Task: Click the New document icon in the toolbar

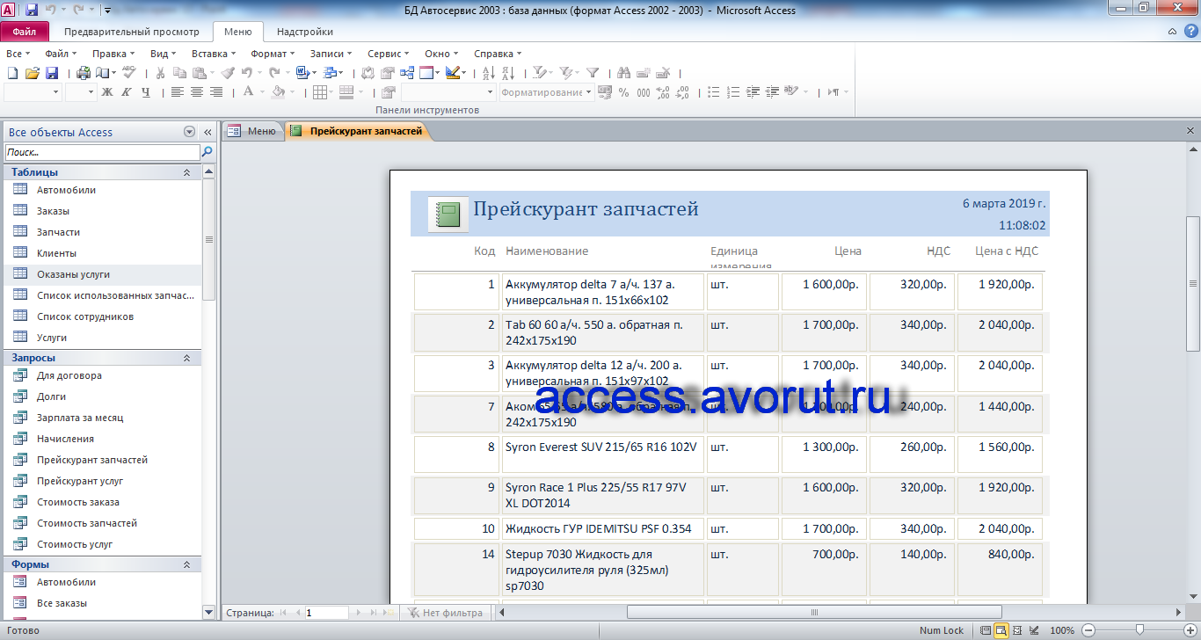Action: point(13,73)
